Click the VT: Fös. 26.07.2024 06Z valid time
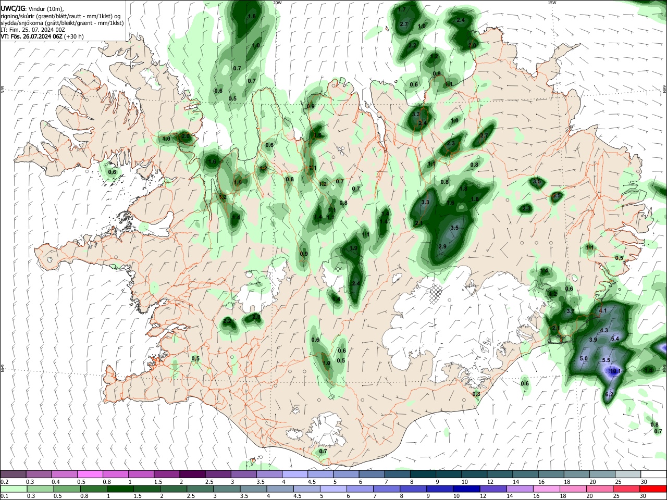The width and height of the screenshot is (667, 500). pos(42,36)
